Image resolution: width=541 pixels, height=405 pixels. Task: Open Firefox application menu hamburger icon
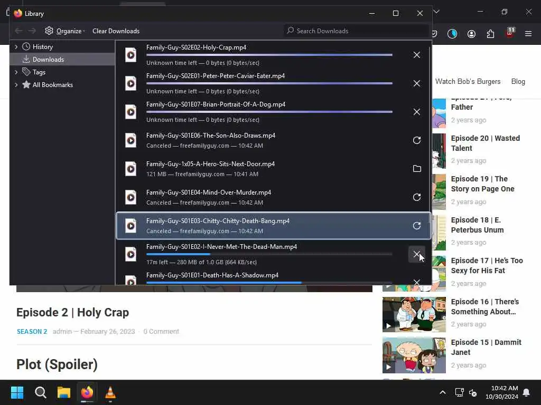point(528,34)
